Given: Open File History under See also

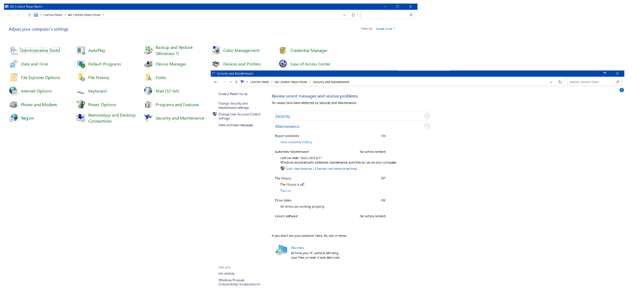Looking at the screenshot, I should [x=226, y=274].
